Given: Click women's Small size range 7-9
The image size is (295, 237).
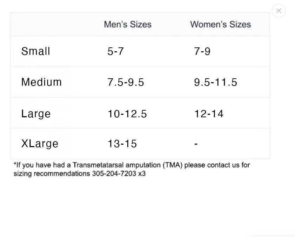Looking at the screenshot, I should [x=202, y=52].
